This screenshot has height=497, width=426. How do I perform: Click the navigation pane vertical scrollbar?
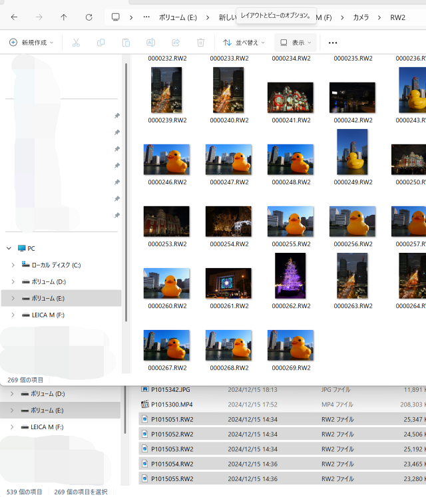(126, 192)
